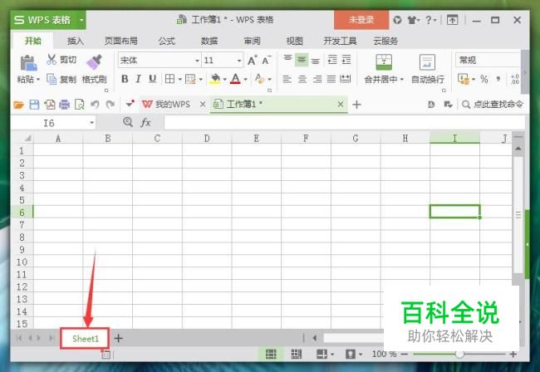The width and height of the screenshot is (540, 372).
Task: Switch to the 页面布局 tab
Action: [121, 41]
